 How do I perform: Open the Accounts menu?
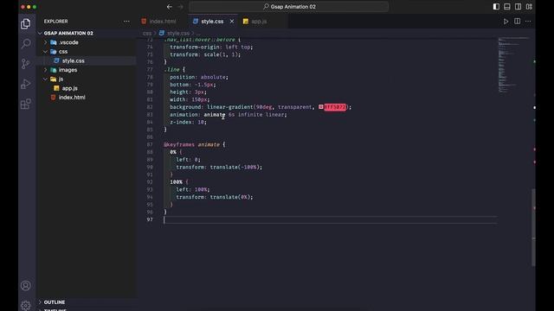tap(25, 285)
